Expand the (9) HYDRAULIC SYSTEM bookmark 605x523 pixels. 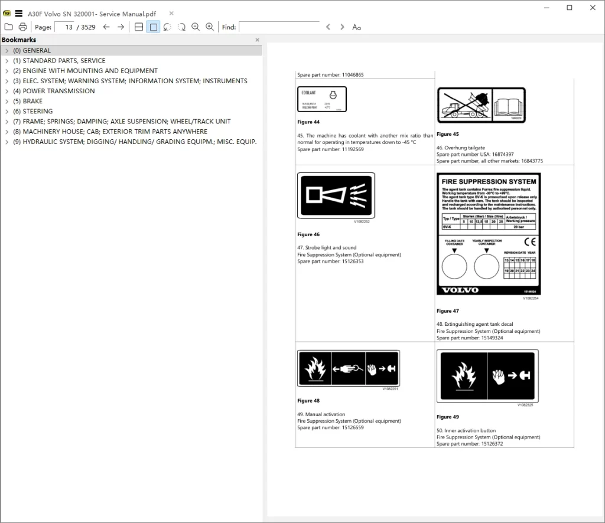[6, 142]
